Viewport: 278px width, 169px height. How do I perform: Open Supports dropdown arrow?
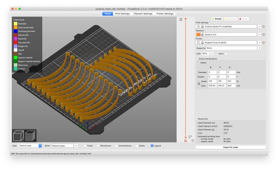259,48
